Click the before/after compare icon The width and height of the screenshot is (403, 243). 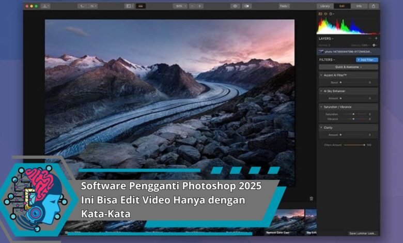tap(247, 6)
